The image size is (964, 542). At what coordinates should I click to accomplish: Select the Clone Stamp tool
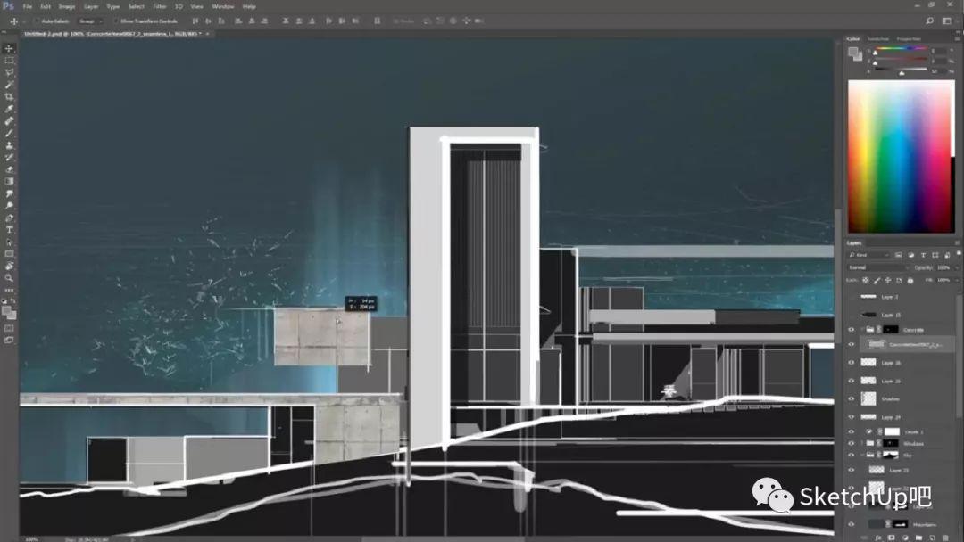point(9,145)
